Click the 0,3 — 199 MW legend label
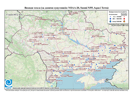Screen dimensions: 133x94 click(117, 17)
